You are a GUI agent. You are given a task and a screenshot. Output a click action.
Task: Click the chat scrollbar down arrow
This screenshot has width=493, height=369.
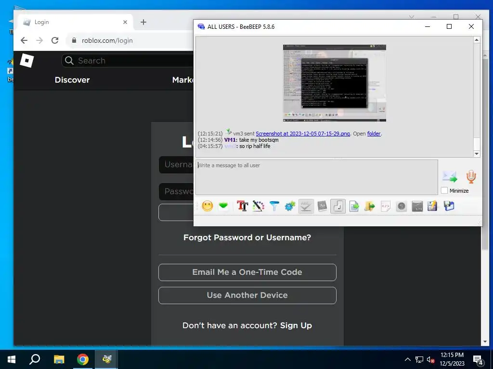coord(477,154)
